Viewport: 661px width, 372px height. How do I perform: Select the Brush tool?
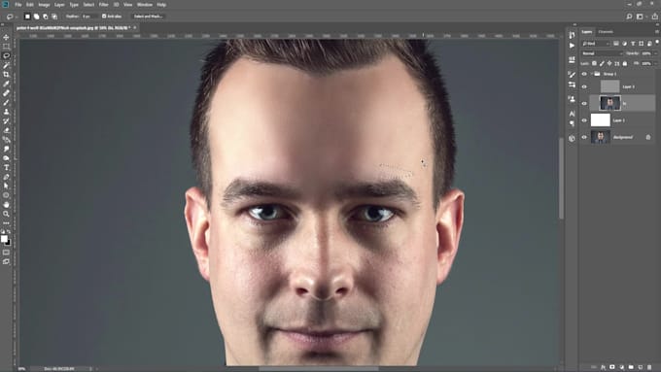[6, 102]
